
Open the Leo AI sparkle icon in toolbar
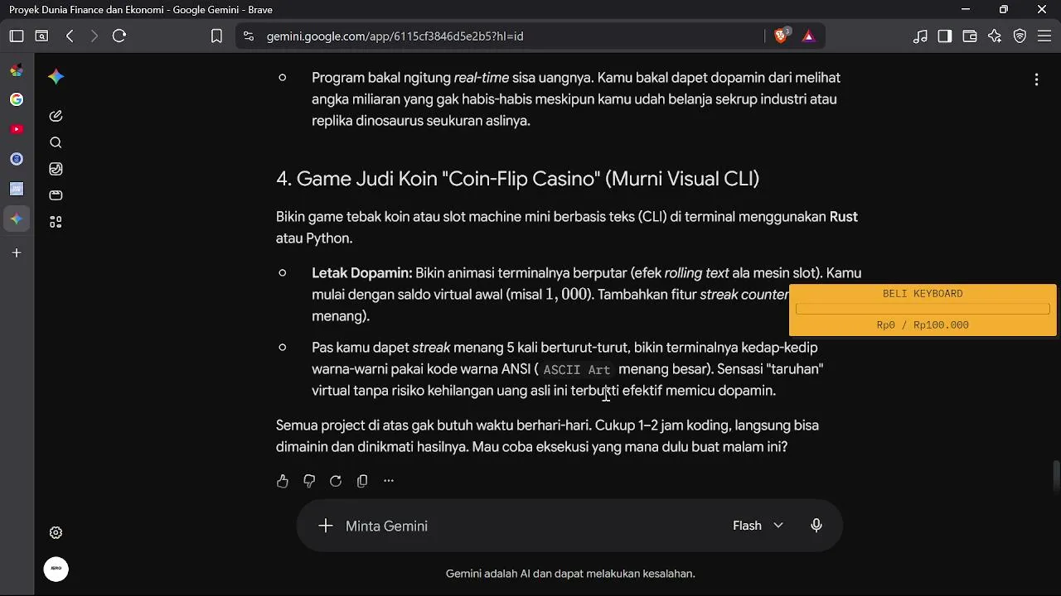[x=995, y=36]
